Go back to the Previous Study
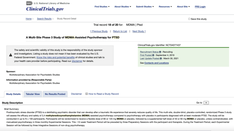Screen dimensions: 234x131 (99, 31)
